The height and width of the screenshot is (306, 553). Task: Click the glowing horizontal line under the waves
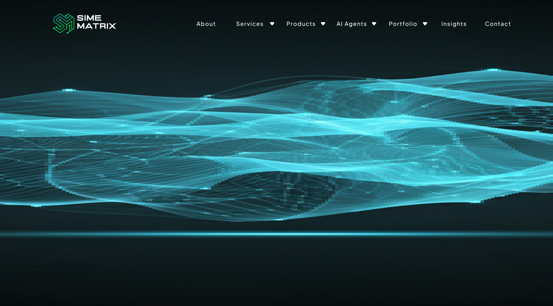(x=276, y=234)
